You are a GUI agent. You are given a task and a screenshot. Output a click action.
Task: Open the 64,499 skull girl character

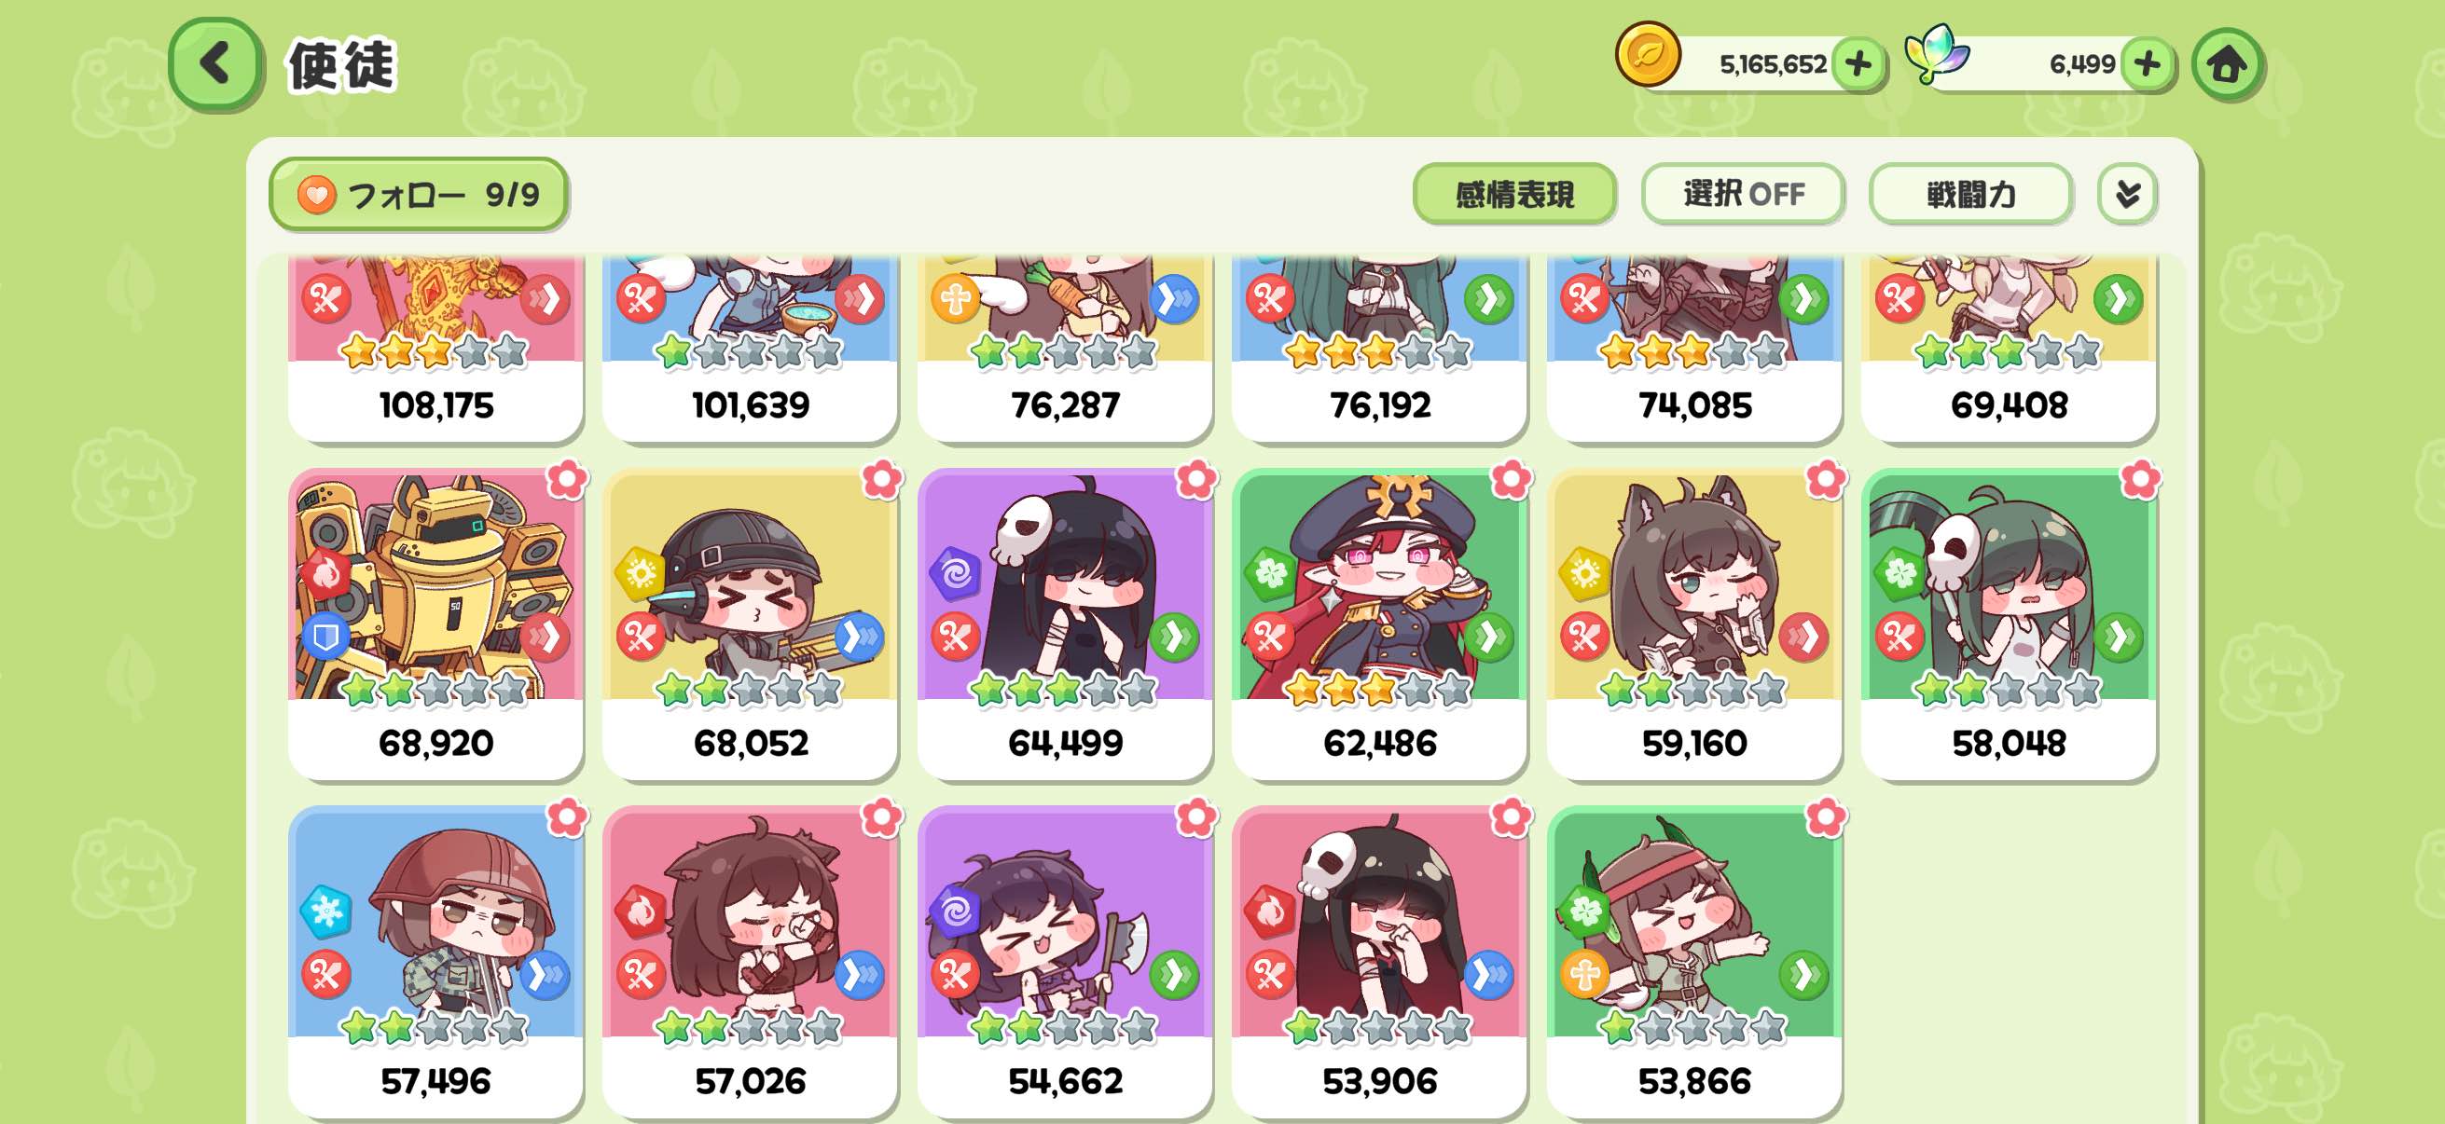point(1065,624)
